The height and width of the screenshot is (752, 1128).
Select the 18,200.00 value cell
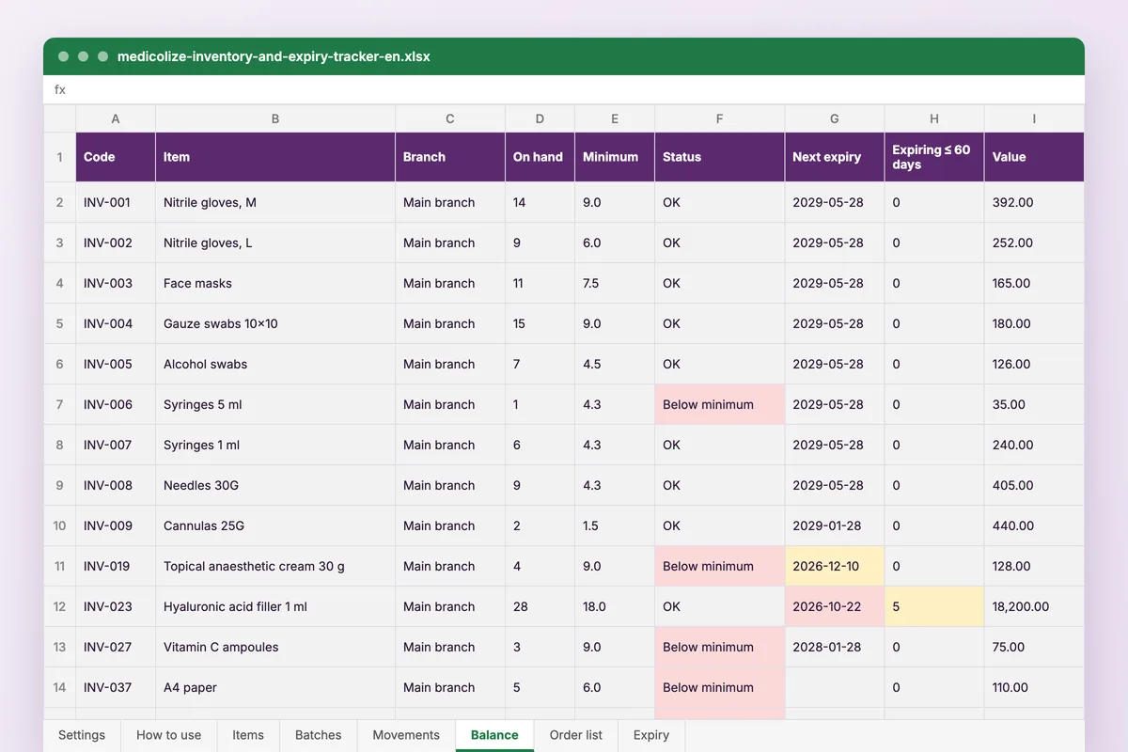click(x=1034, y=606)
